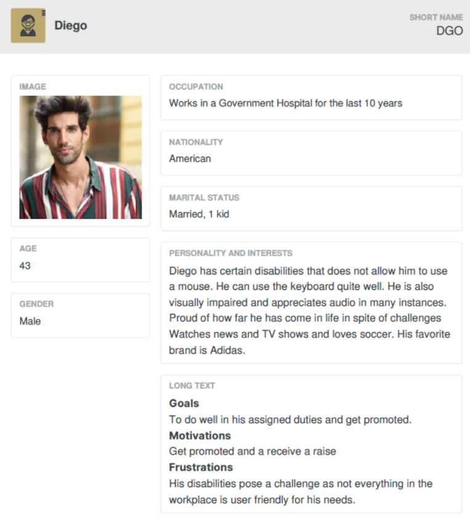Click the PERSONALITY AND INTERESTS heading
The height and width of the screenshot is (521, 470).
(230, 253)
